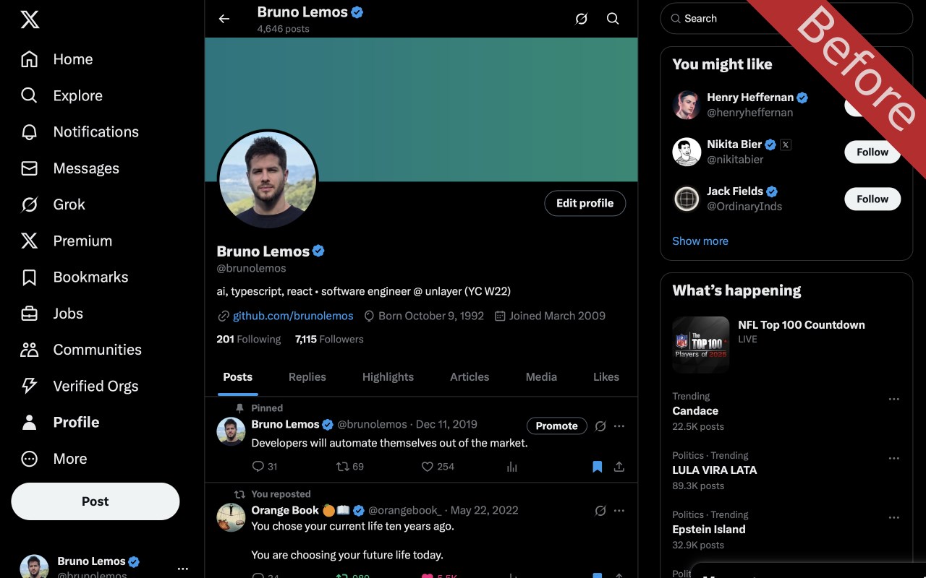
Task: Toggle bookmark on the pinned post
Action: pyautogui.click(x=597, y=467)
